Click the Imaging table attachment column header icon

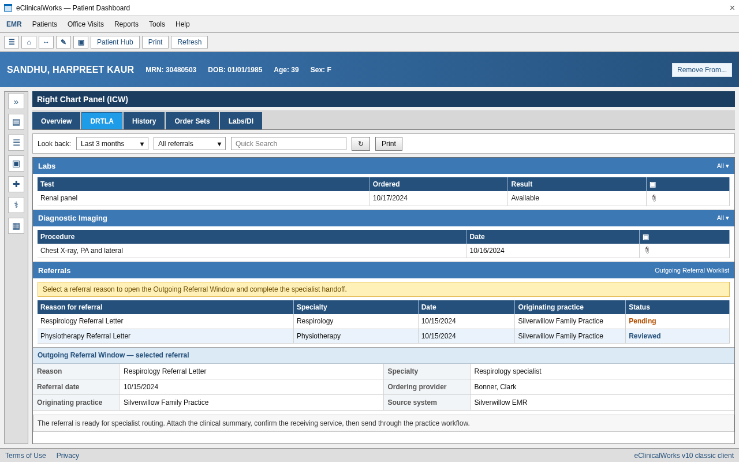point(645,237)
